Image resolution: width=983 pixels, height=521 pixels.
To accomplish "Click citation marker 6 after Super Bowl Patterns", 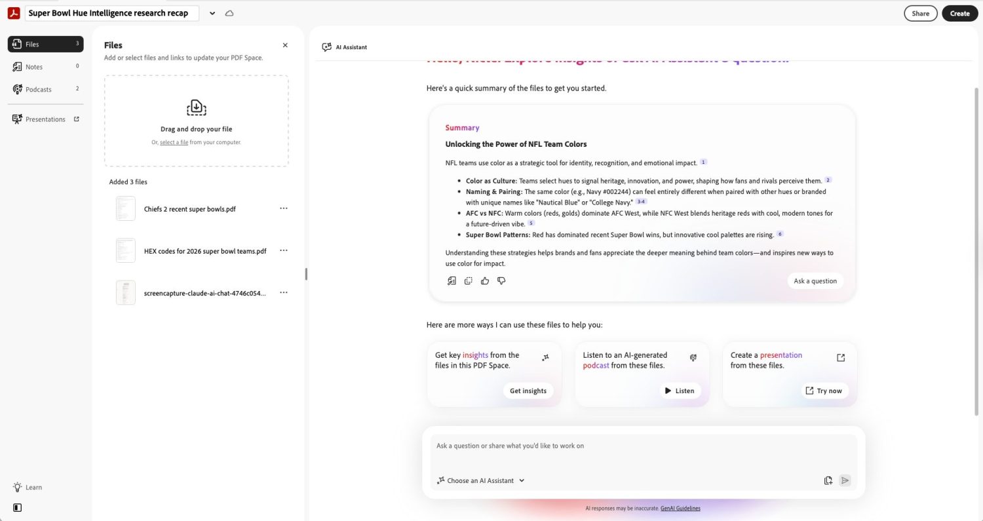I will coord(780,234).
